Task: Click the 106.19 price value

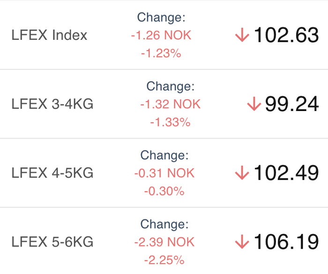Action: [286, 242]
